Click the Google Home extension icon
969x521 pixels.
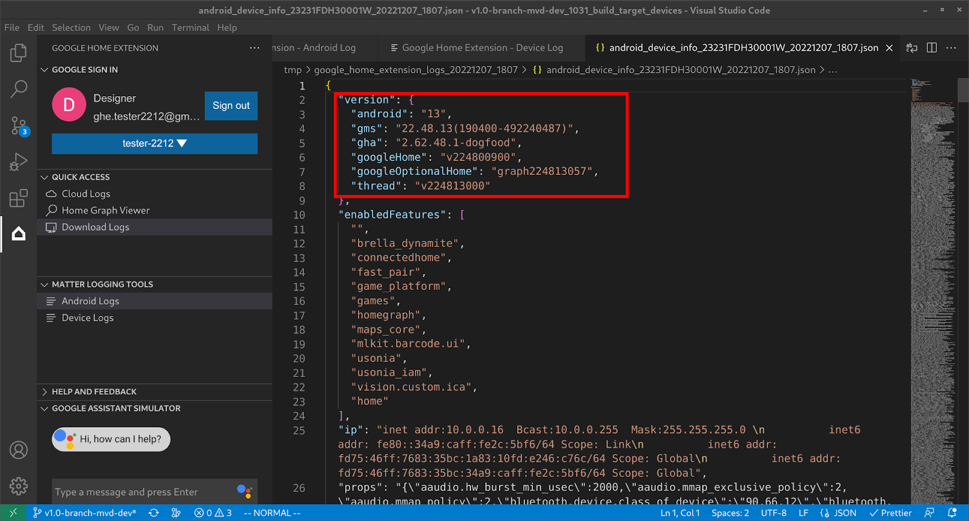tap(18, 234)
